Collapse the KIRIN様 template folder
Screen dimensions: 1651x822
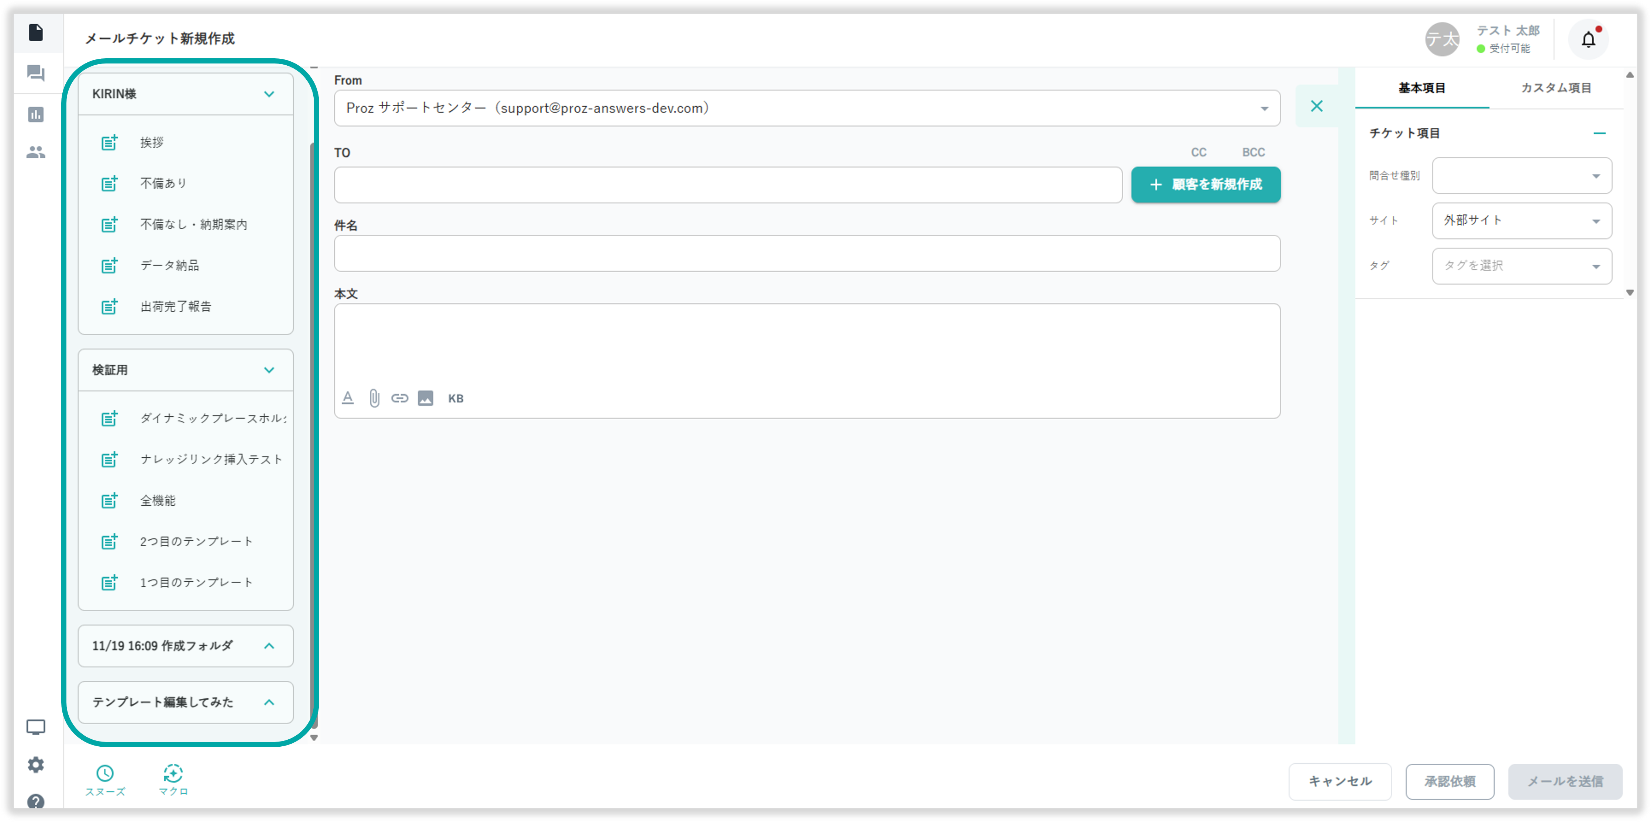pos(269,94)
